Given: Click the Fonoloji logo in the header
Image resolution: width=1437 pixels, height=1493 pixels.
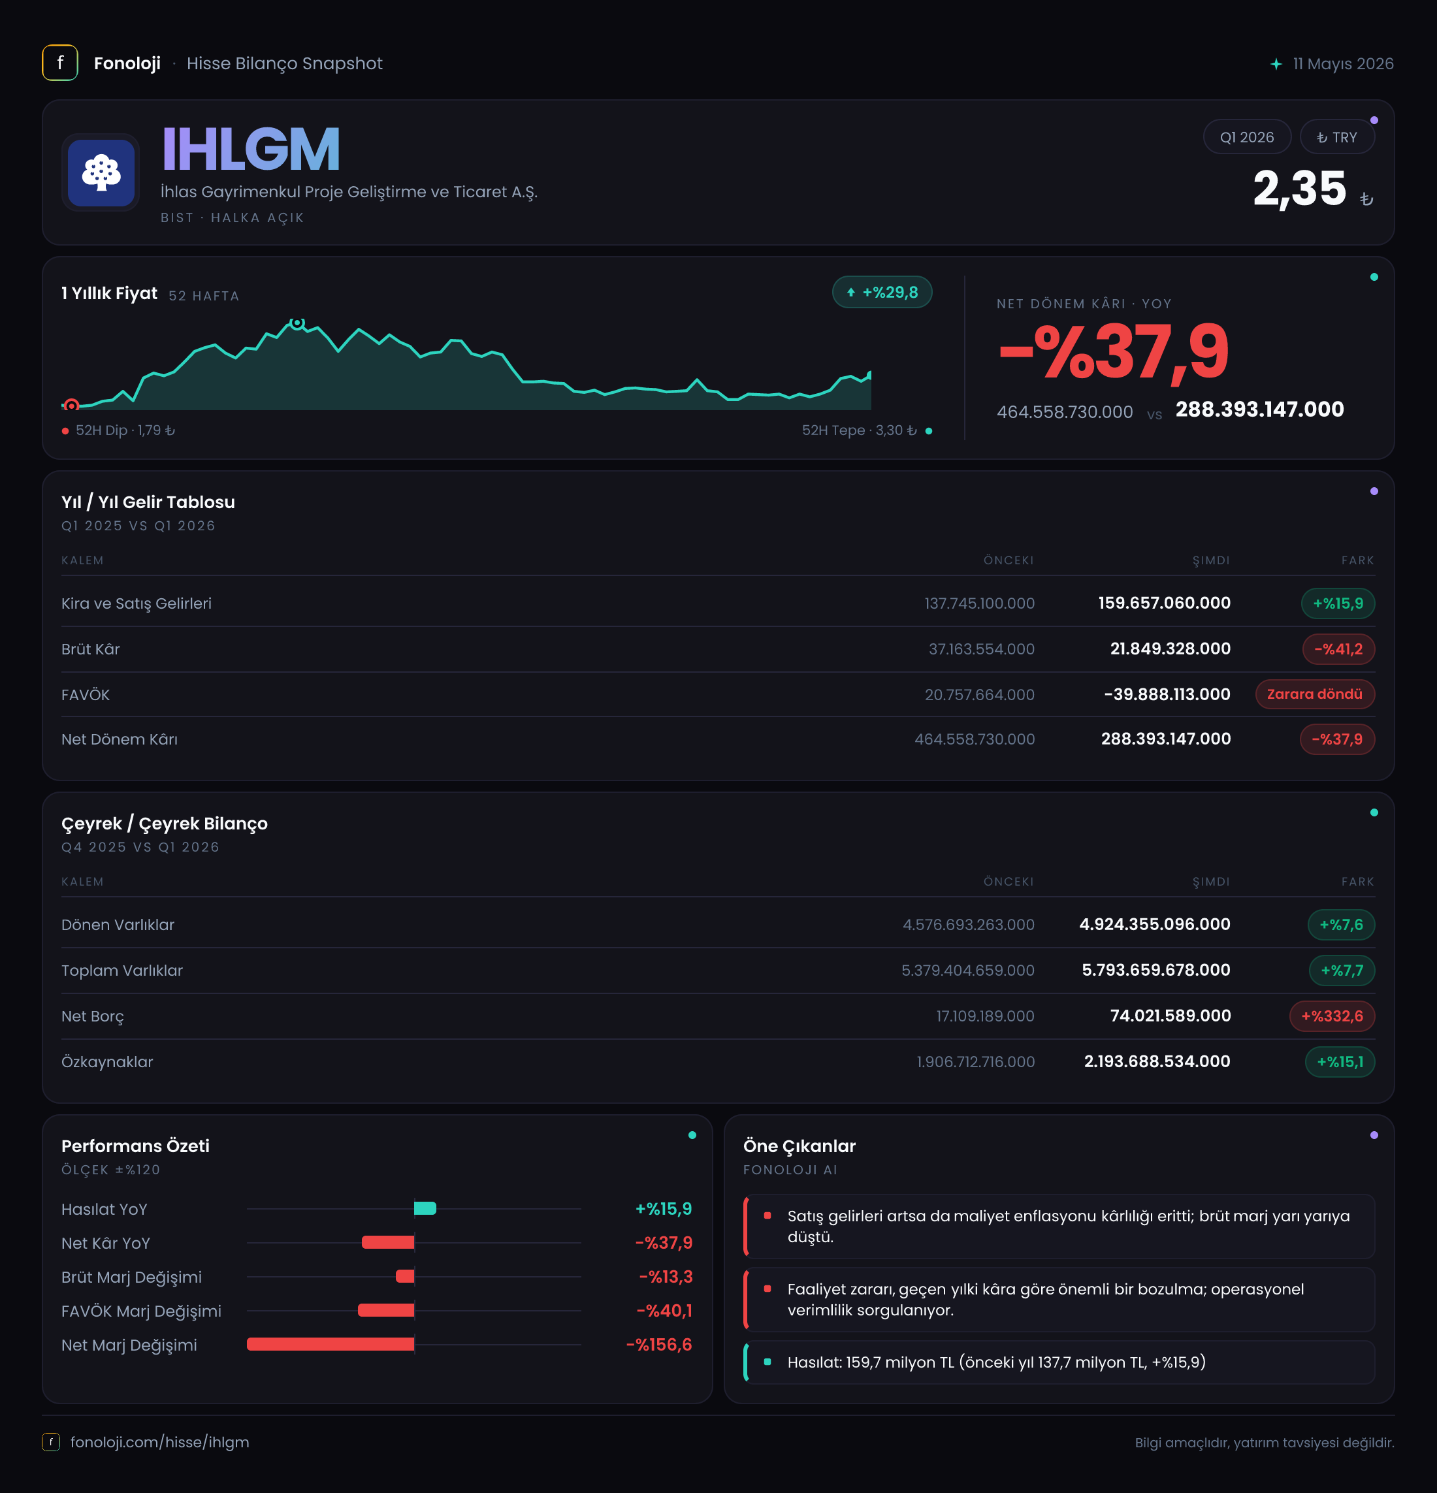Looking at the screenshot, I should (60, 63).
